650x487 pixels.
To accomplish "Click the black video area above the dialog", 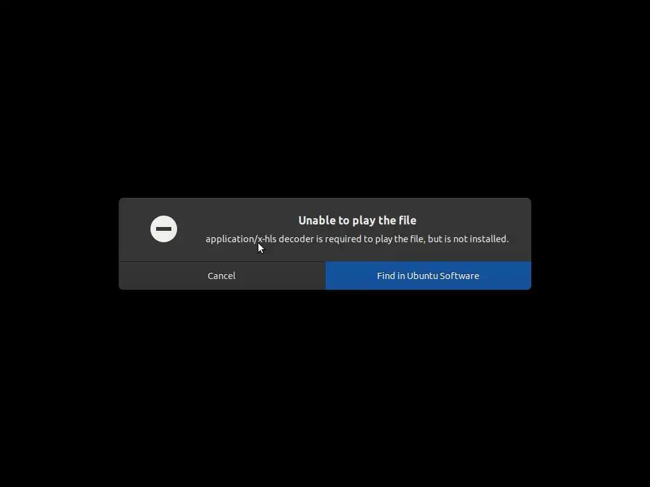I will [325, 100].
